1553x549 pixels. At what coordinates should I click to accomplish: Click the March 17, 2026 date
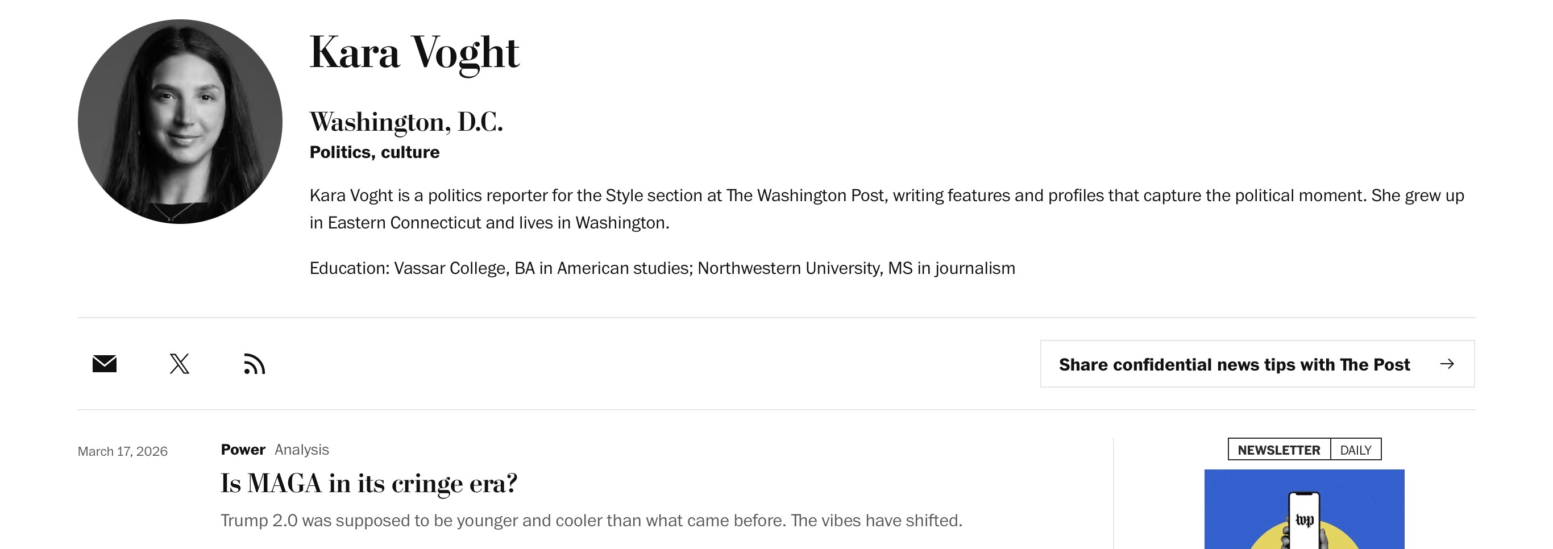(x=122, y=451)
